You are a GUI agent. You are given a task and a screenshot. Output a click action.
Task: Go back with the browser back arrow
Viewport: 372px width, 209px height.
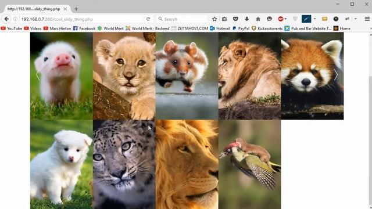(x=6, y=19)
